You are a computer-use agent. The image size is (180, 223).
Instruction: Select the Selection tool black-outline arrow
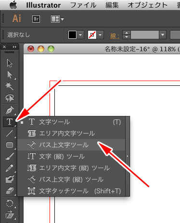tap(10, 63)
